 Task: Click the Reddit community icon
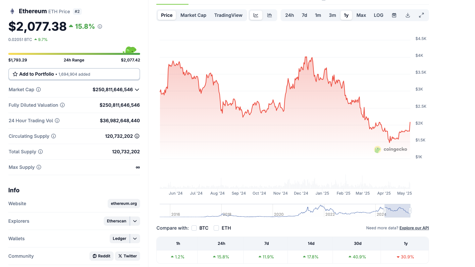pos(95,256)
